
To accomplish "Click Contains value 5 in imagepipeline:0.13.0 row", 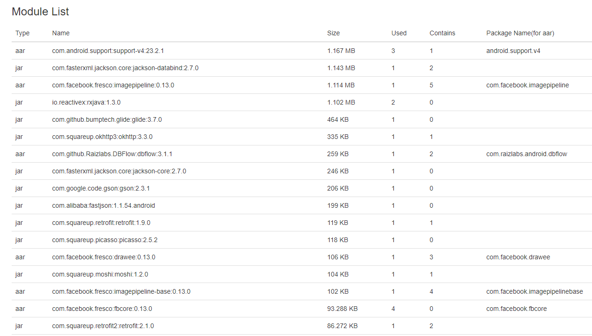I will click(431, 85).
